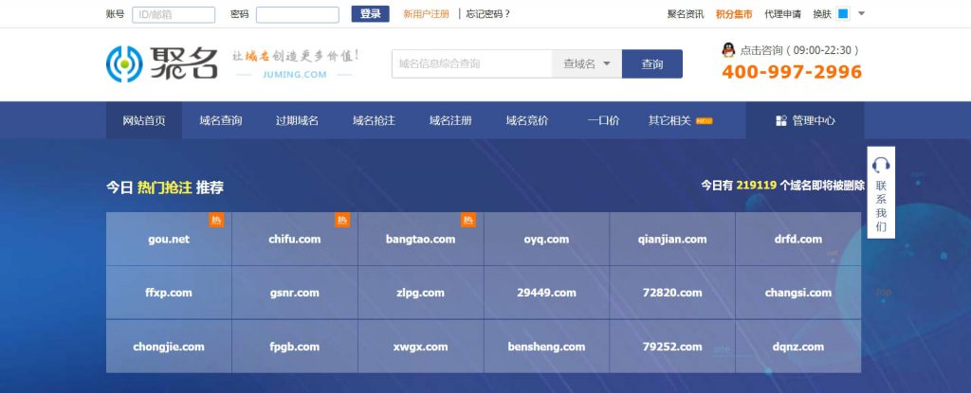Image resolution: width=971 pixels, height=393 pixels.
Task: Click the hot badge on chifu.com
Action: tap(342, 220)
